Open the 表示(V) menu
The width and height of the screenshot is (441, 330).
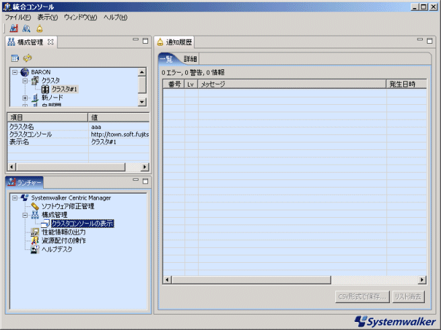click(48, 17)
